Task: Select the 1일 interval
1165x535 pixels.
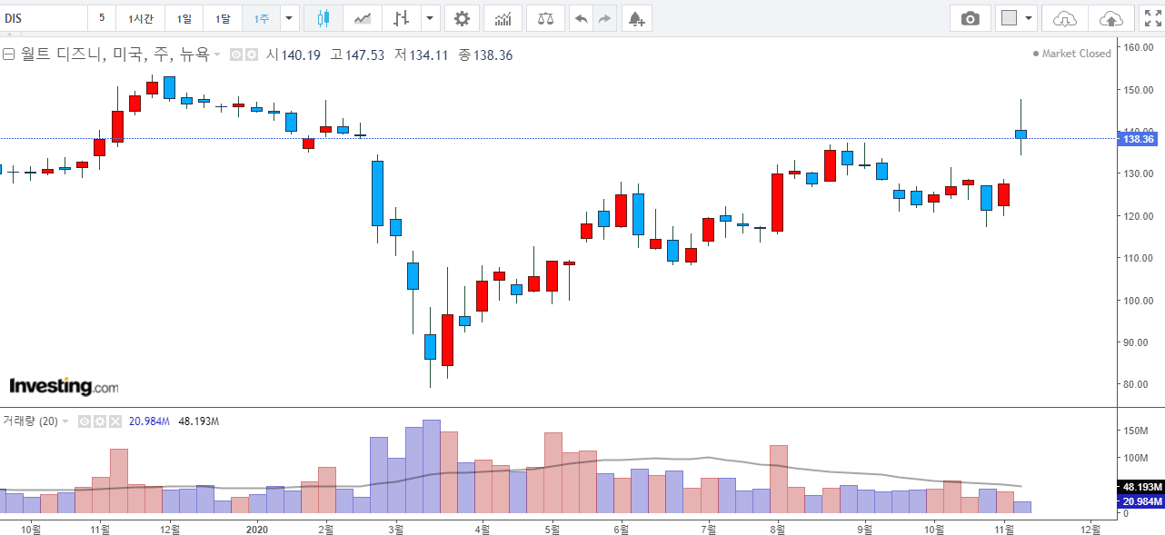Action: (184, 18)
